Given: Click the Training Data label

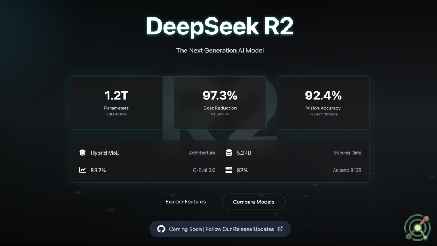Looking at the screenshot, I should point(347,153).
